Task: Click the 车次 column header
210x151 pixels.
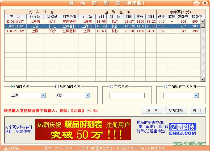Action: tap(15, 17)
